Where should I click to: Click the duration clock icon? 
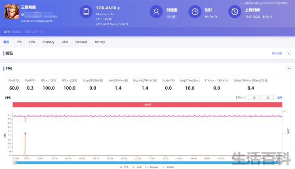195,12
